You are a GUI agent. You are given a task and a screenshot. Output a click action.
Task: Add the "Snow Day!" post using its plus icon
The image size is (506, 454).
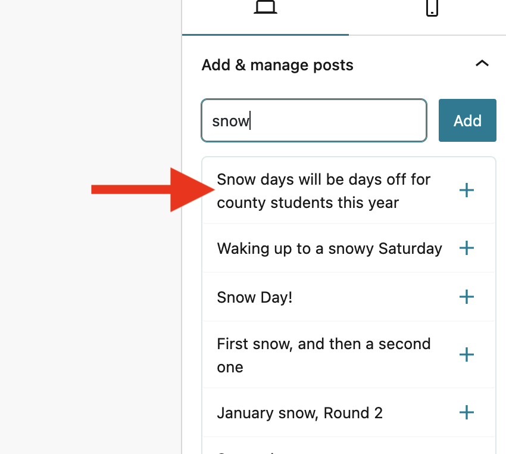[x=467, y=297]
